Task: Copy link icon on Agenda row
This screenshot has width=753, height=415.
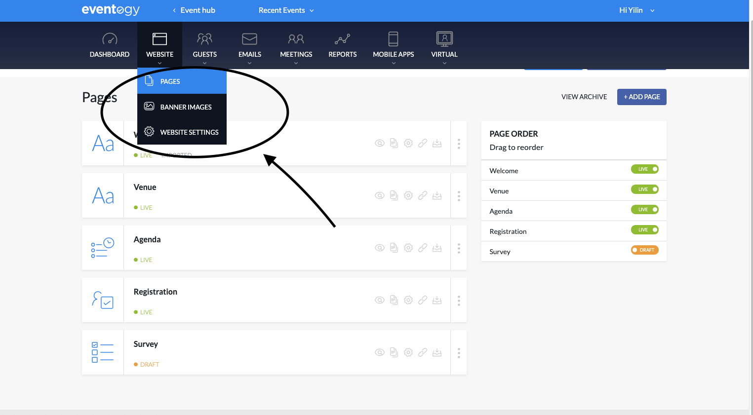Action: 423,248
